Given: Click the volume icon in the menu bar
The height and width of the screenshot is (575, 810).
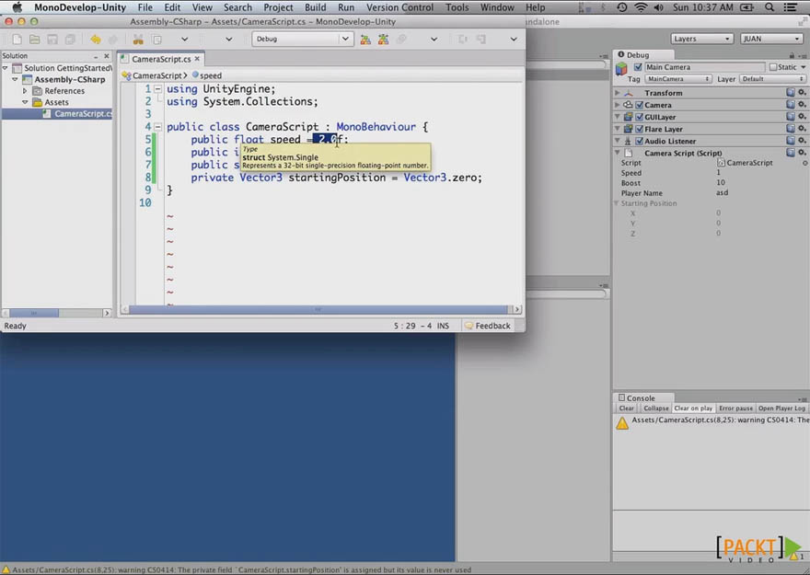Looking at the screenshot, I should [x=659, y=7].
